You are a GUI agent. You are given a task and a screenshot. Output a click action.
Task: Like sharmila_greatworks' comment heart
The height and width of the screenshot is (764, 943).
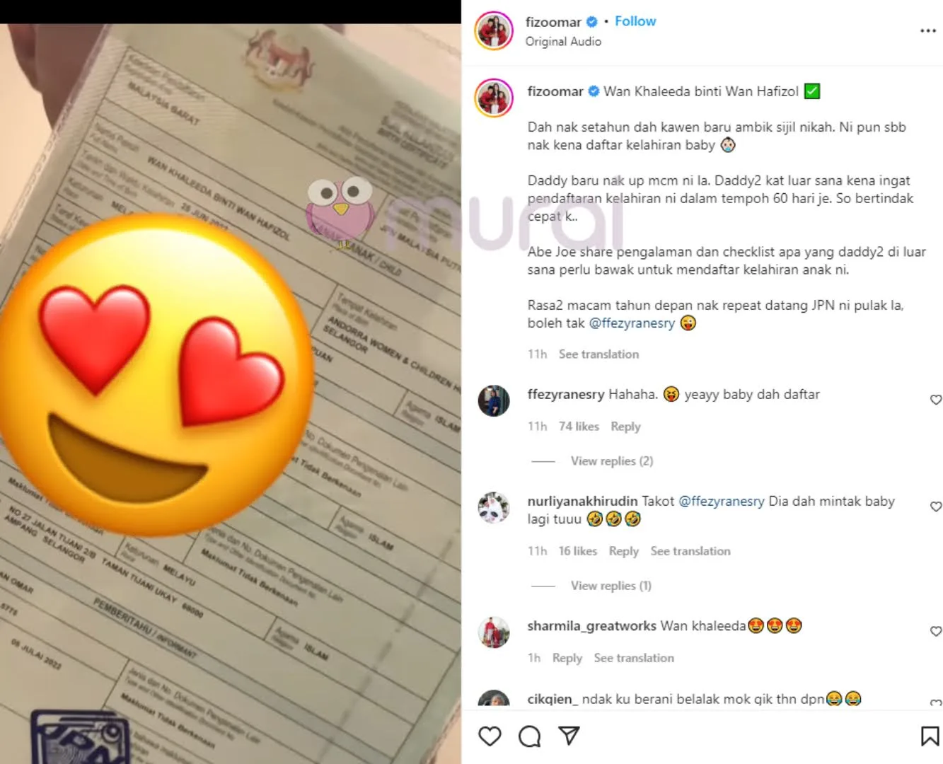pos(936,631)
